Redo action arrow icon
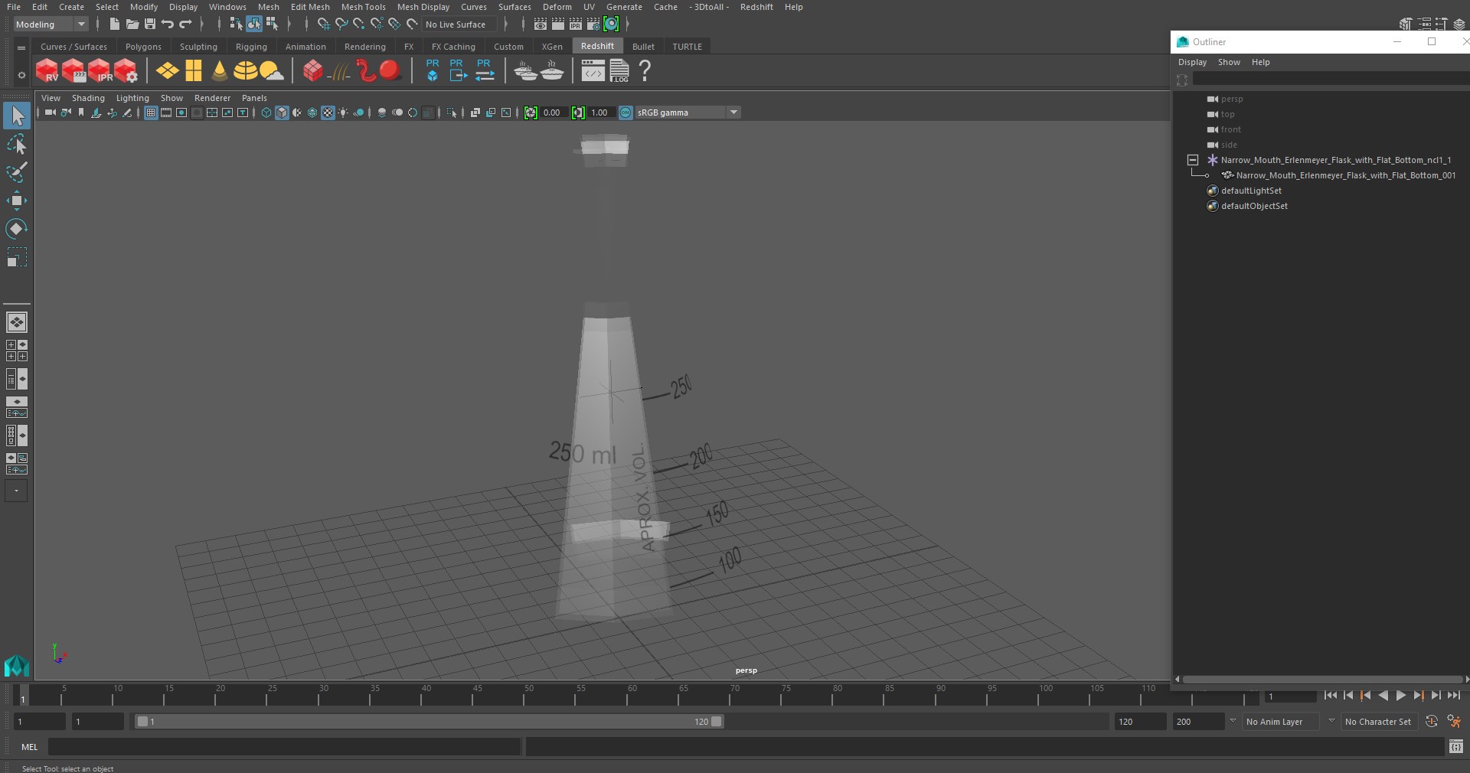This screenshot has height=773, width=1470. tap(185, 24)
